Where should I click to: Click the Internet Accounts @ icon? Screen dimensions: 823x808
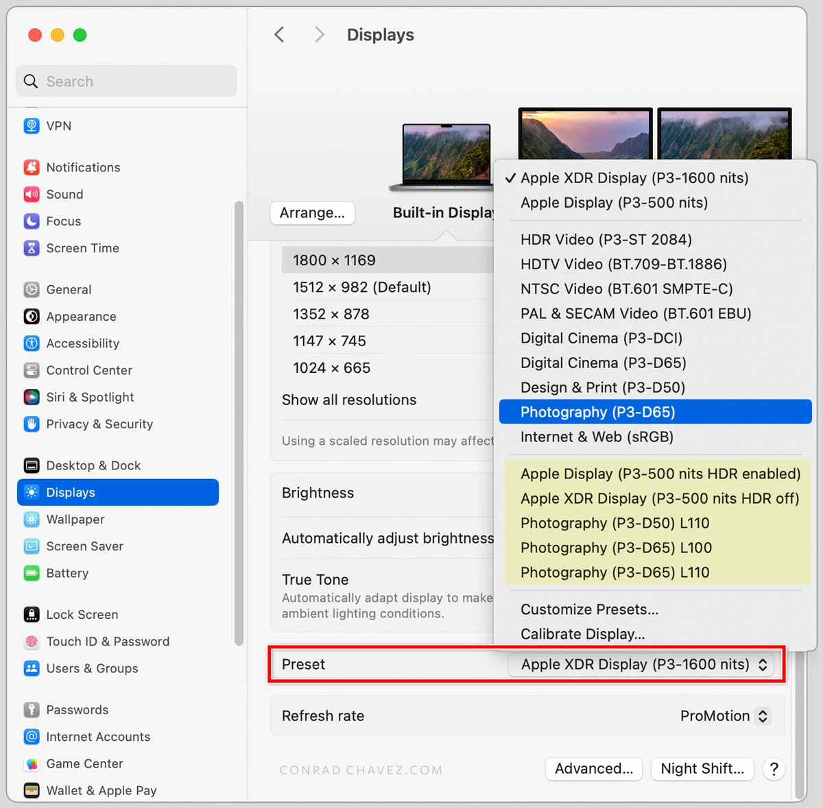pyautogui.click(x=32, y=737)
